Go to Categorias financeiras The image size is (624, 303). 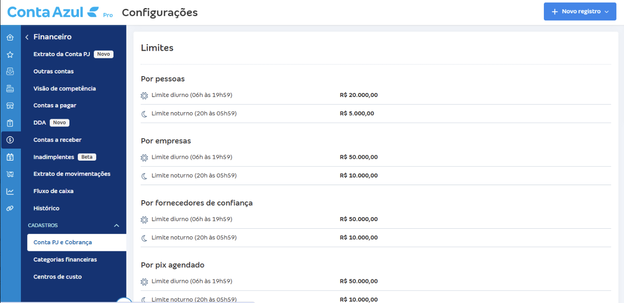[65, 259]
